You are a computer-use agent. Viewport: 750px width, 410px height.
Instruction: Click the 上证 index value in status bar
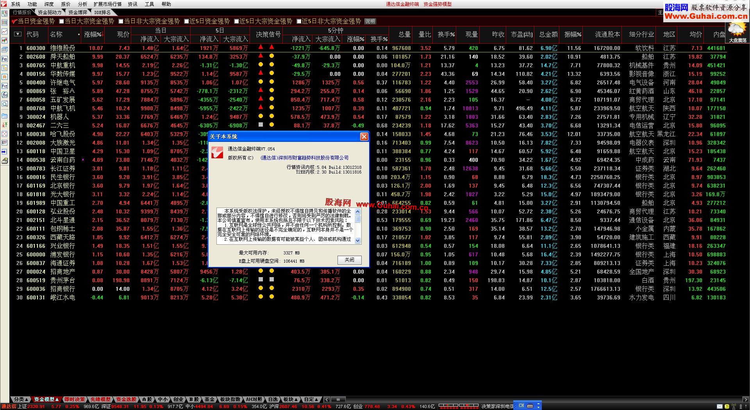[36, 406]
